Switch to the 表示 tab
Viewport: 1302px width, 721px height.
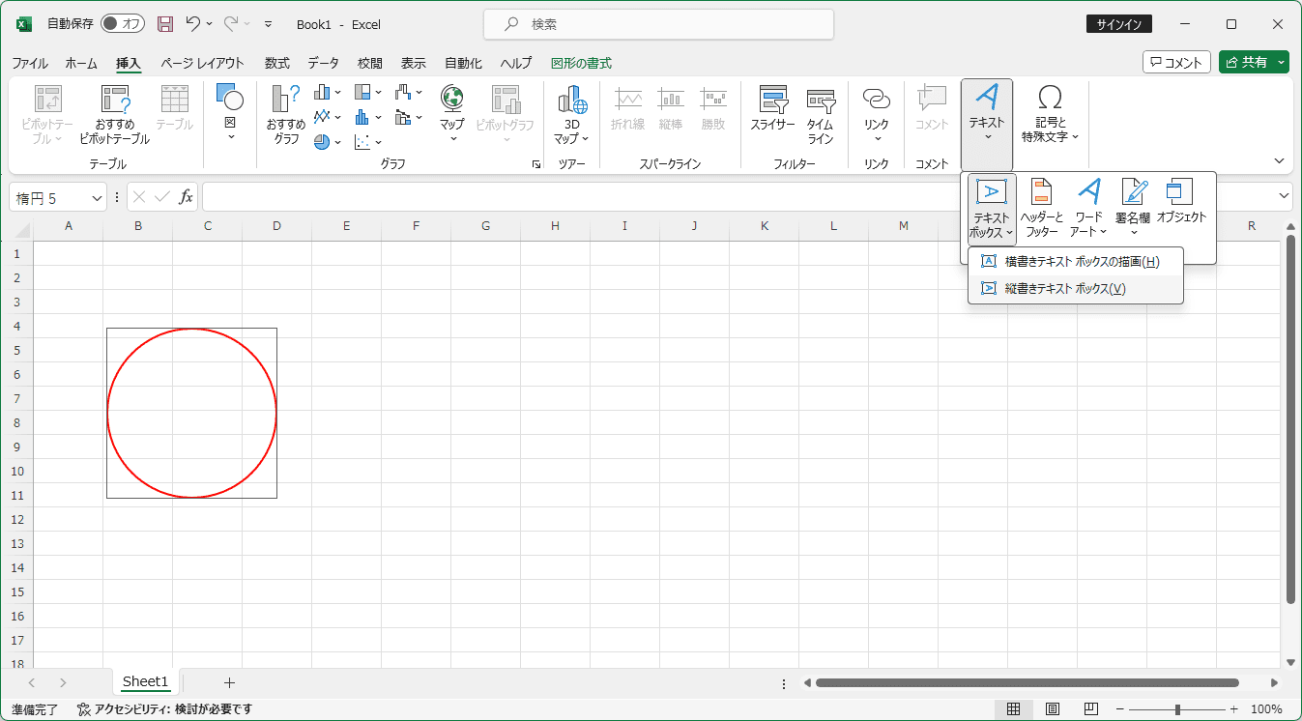click(414, 64)
